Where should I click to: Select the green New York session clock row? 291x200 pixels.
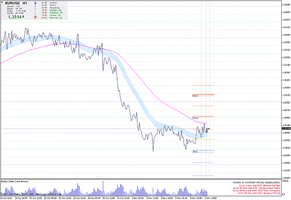[52, 18]
